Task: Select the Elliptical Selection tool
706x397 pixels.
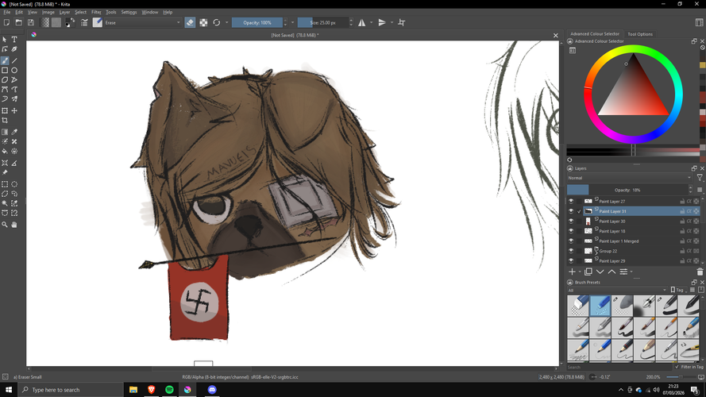Action: (14, 184)
